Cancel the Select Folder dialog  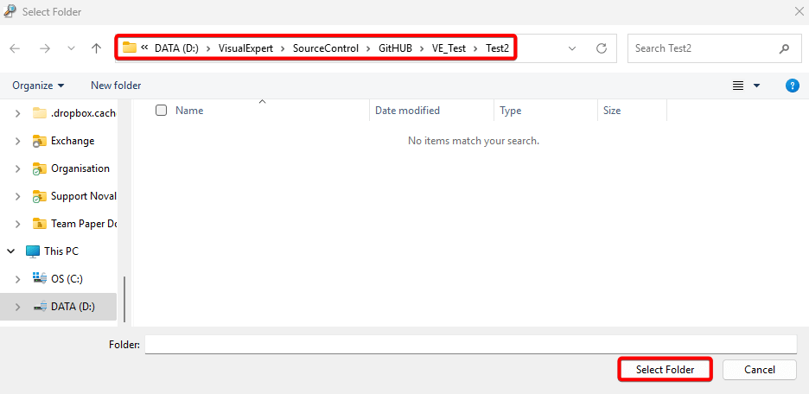760,370
